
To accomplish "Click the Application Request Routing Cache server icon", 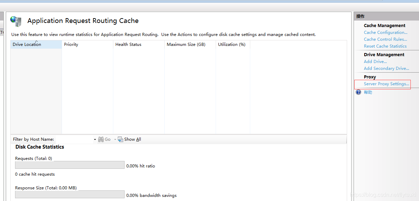I will (16, 21).
